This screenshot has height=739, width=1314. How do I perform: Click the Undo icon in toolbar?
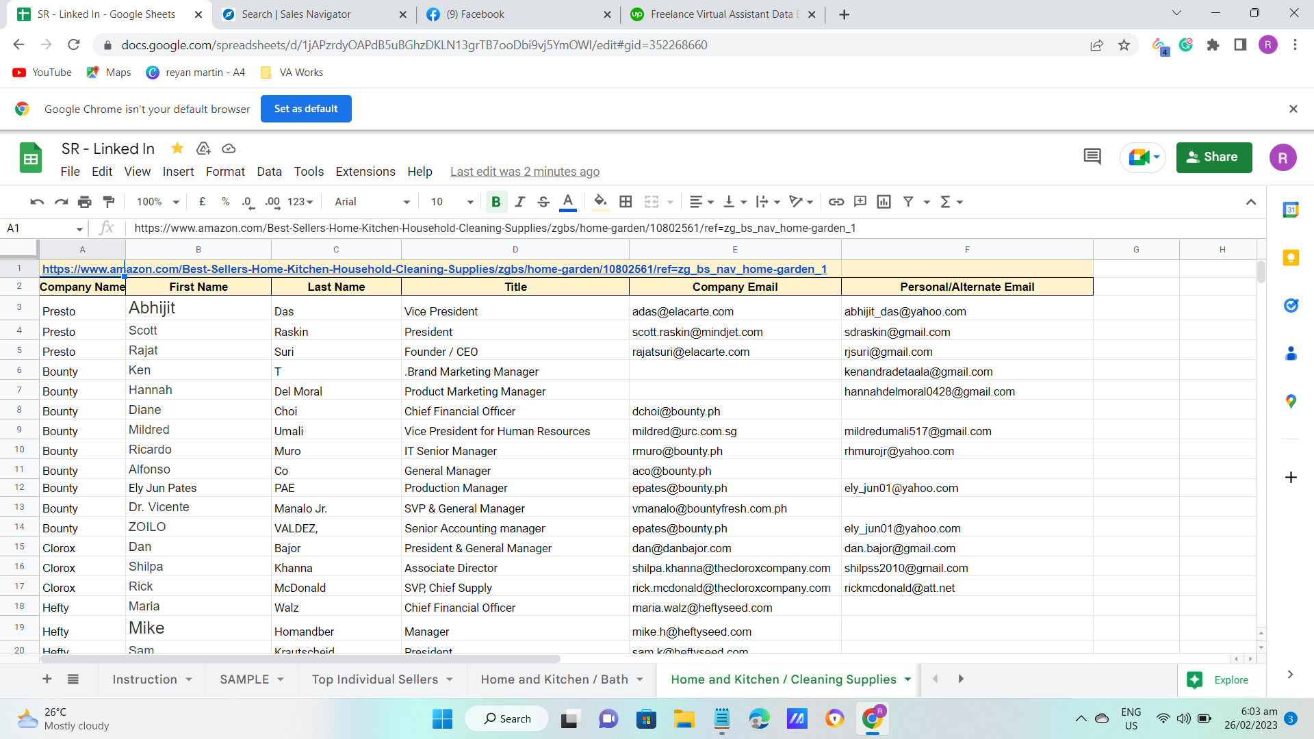37,202
